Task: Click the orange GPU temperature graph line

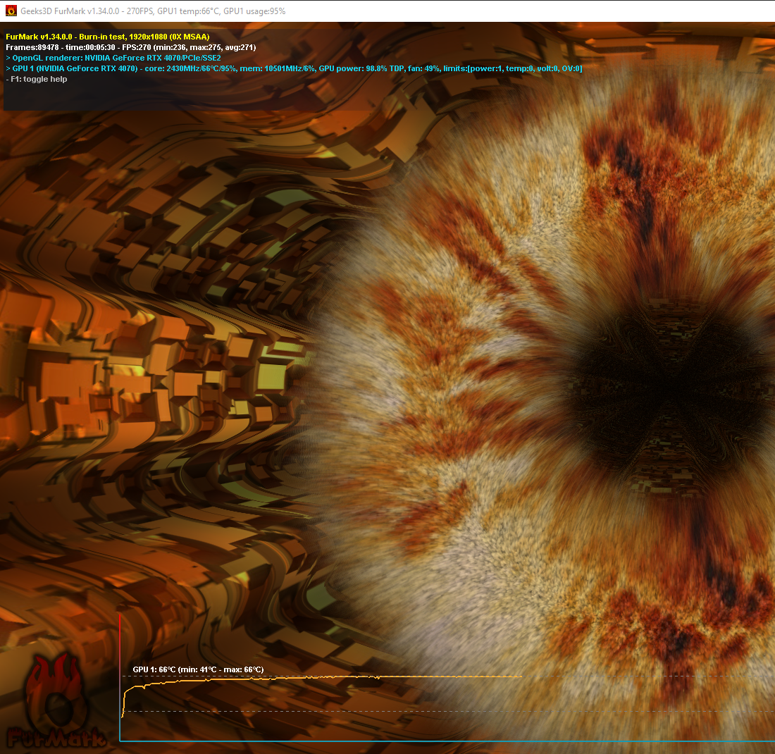Action: point(321,678)
